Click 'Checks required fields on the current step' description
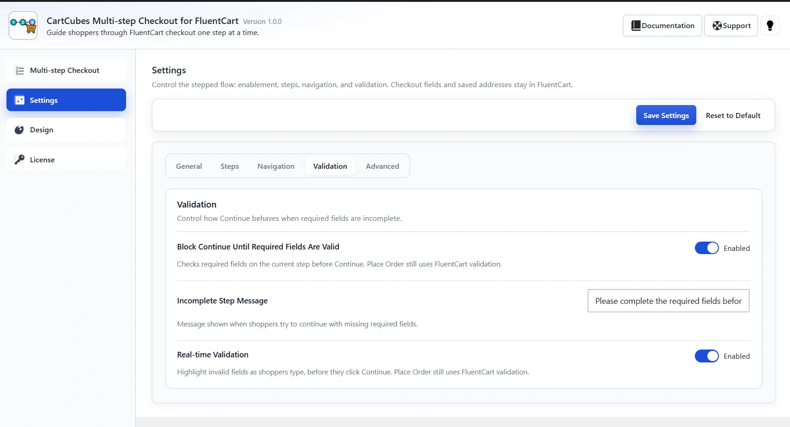This screenshot has height=427, width=790. (339, 264)
